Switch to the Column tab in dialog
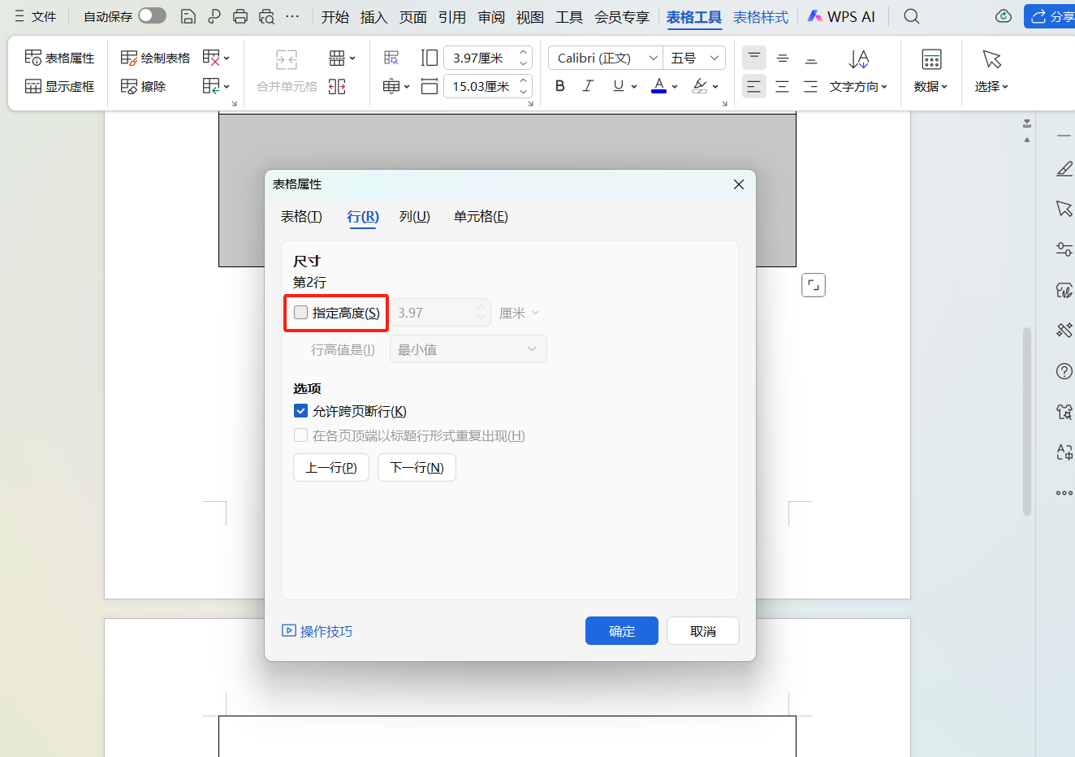 point(414,216)
